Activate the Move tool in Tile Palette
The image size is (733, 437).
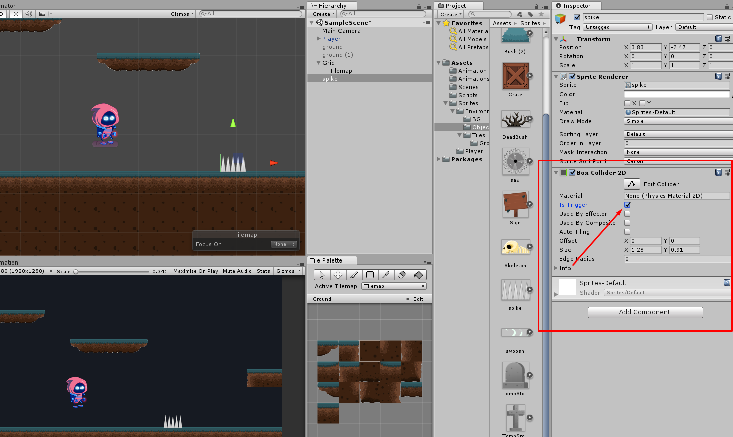pos(338,275)
